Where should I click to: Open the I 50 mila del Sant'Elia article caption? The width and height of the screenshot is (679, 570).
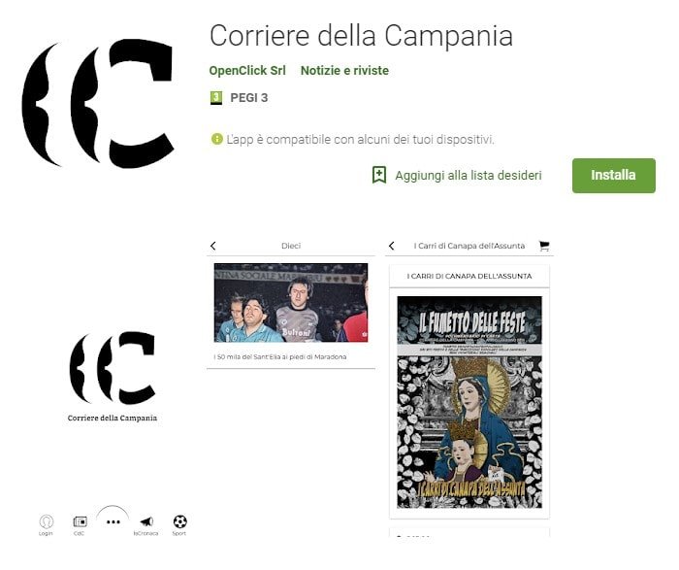tap(280, 356)
